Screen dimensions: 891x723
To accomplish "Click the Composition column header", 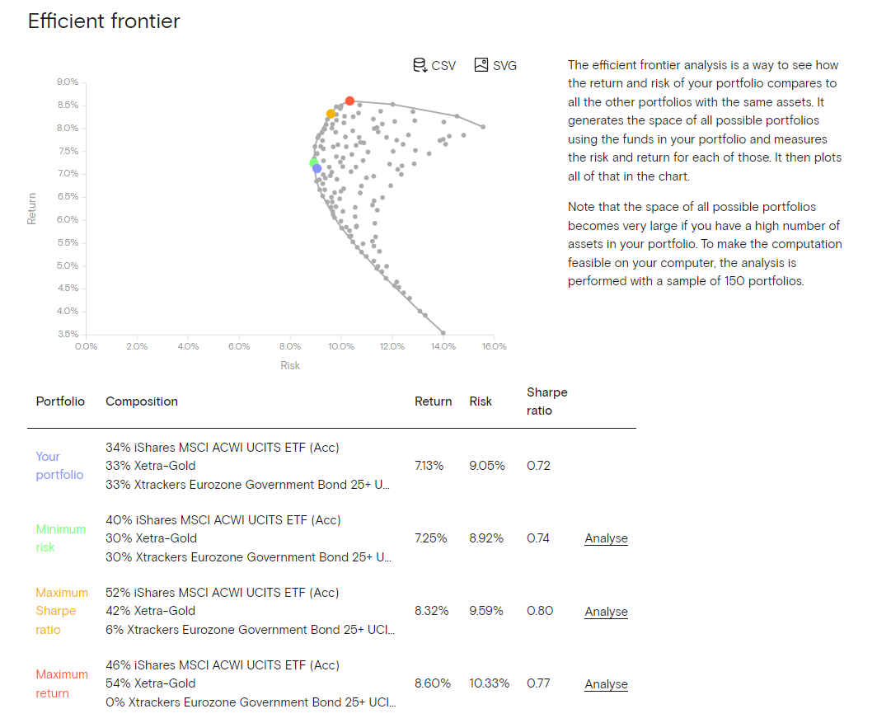I will click(141, 401).
